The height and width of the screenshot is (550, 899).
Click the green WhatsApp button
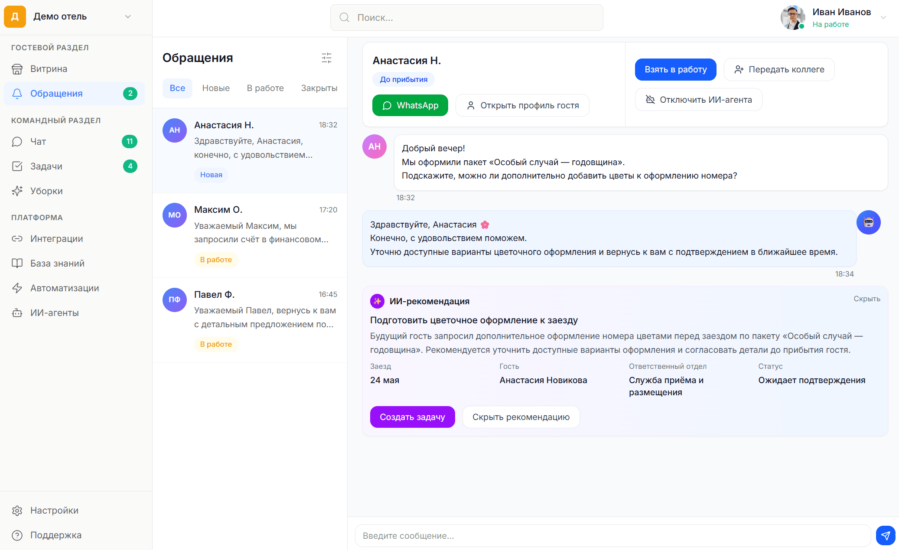pos(410,106)
